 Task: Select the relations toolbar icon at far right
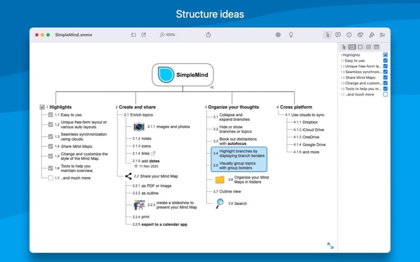[x=383, y=35]
